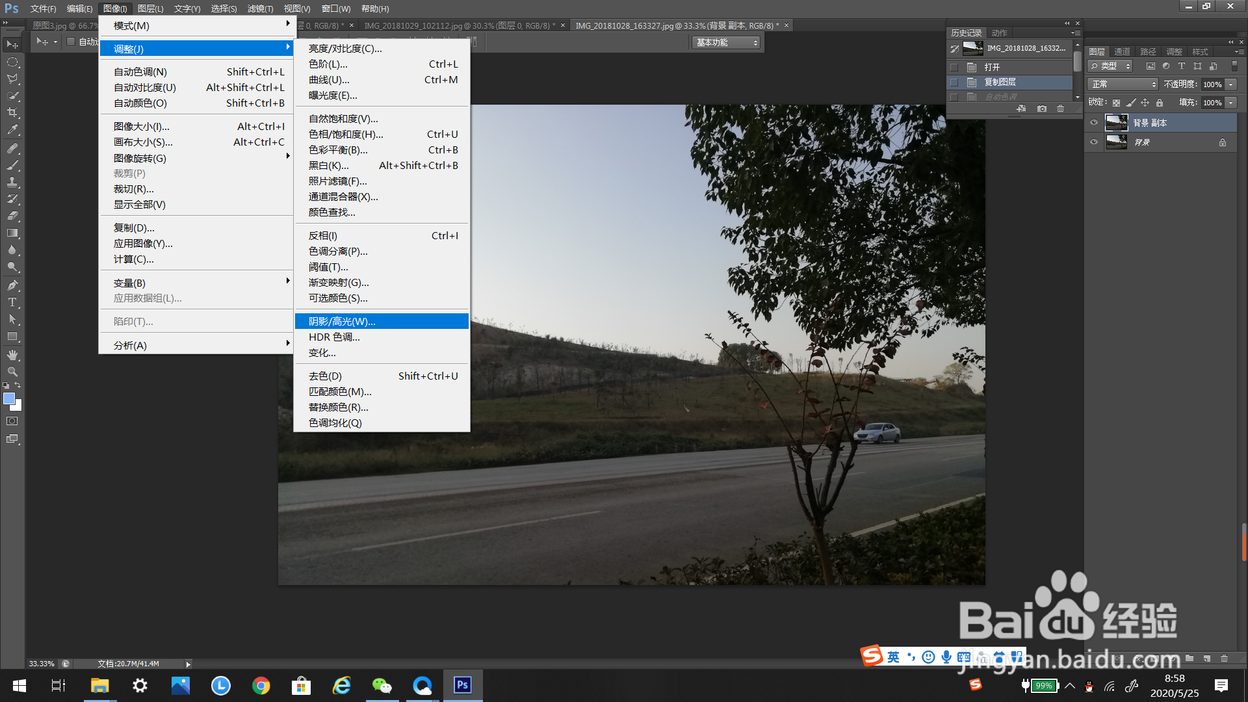This screenshot has width=1248, height=702.
Task: Switch to the 通道 channels tab
Action: coord(1121,51)
